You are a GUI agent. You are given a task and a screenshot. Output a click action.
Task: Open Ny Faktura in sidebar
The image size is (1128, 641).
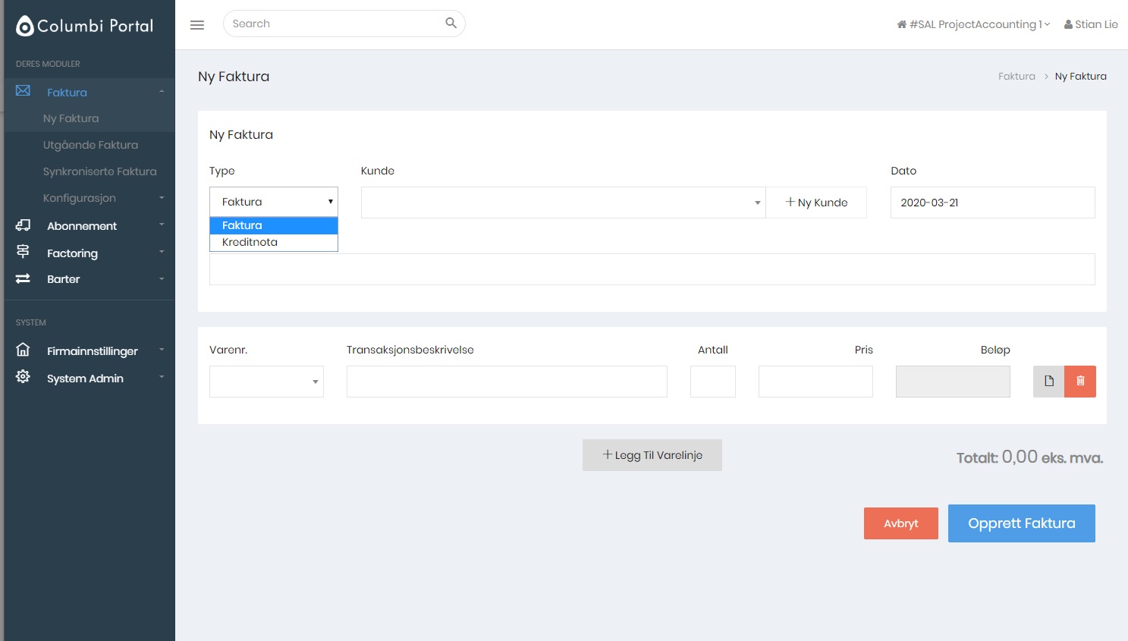[x=71, y=118]
